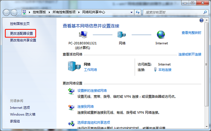Click the network building icon in map

click(121, 35)
